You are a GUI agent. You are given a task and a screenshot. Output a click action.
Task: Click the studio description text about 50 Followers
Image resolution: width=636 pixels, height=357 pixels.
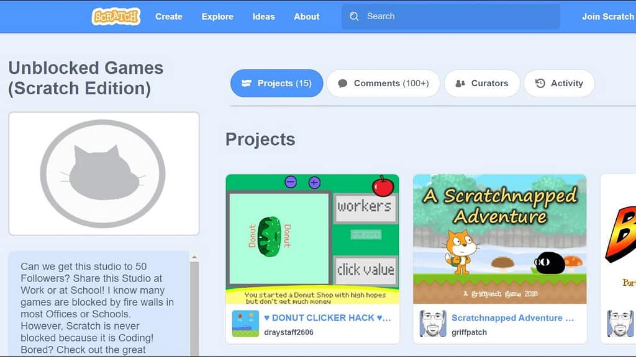(x=98, y=308)
